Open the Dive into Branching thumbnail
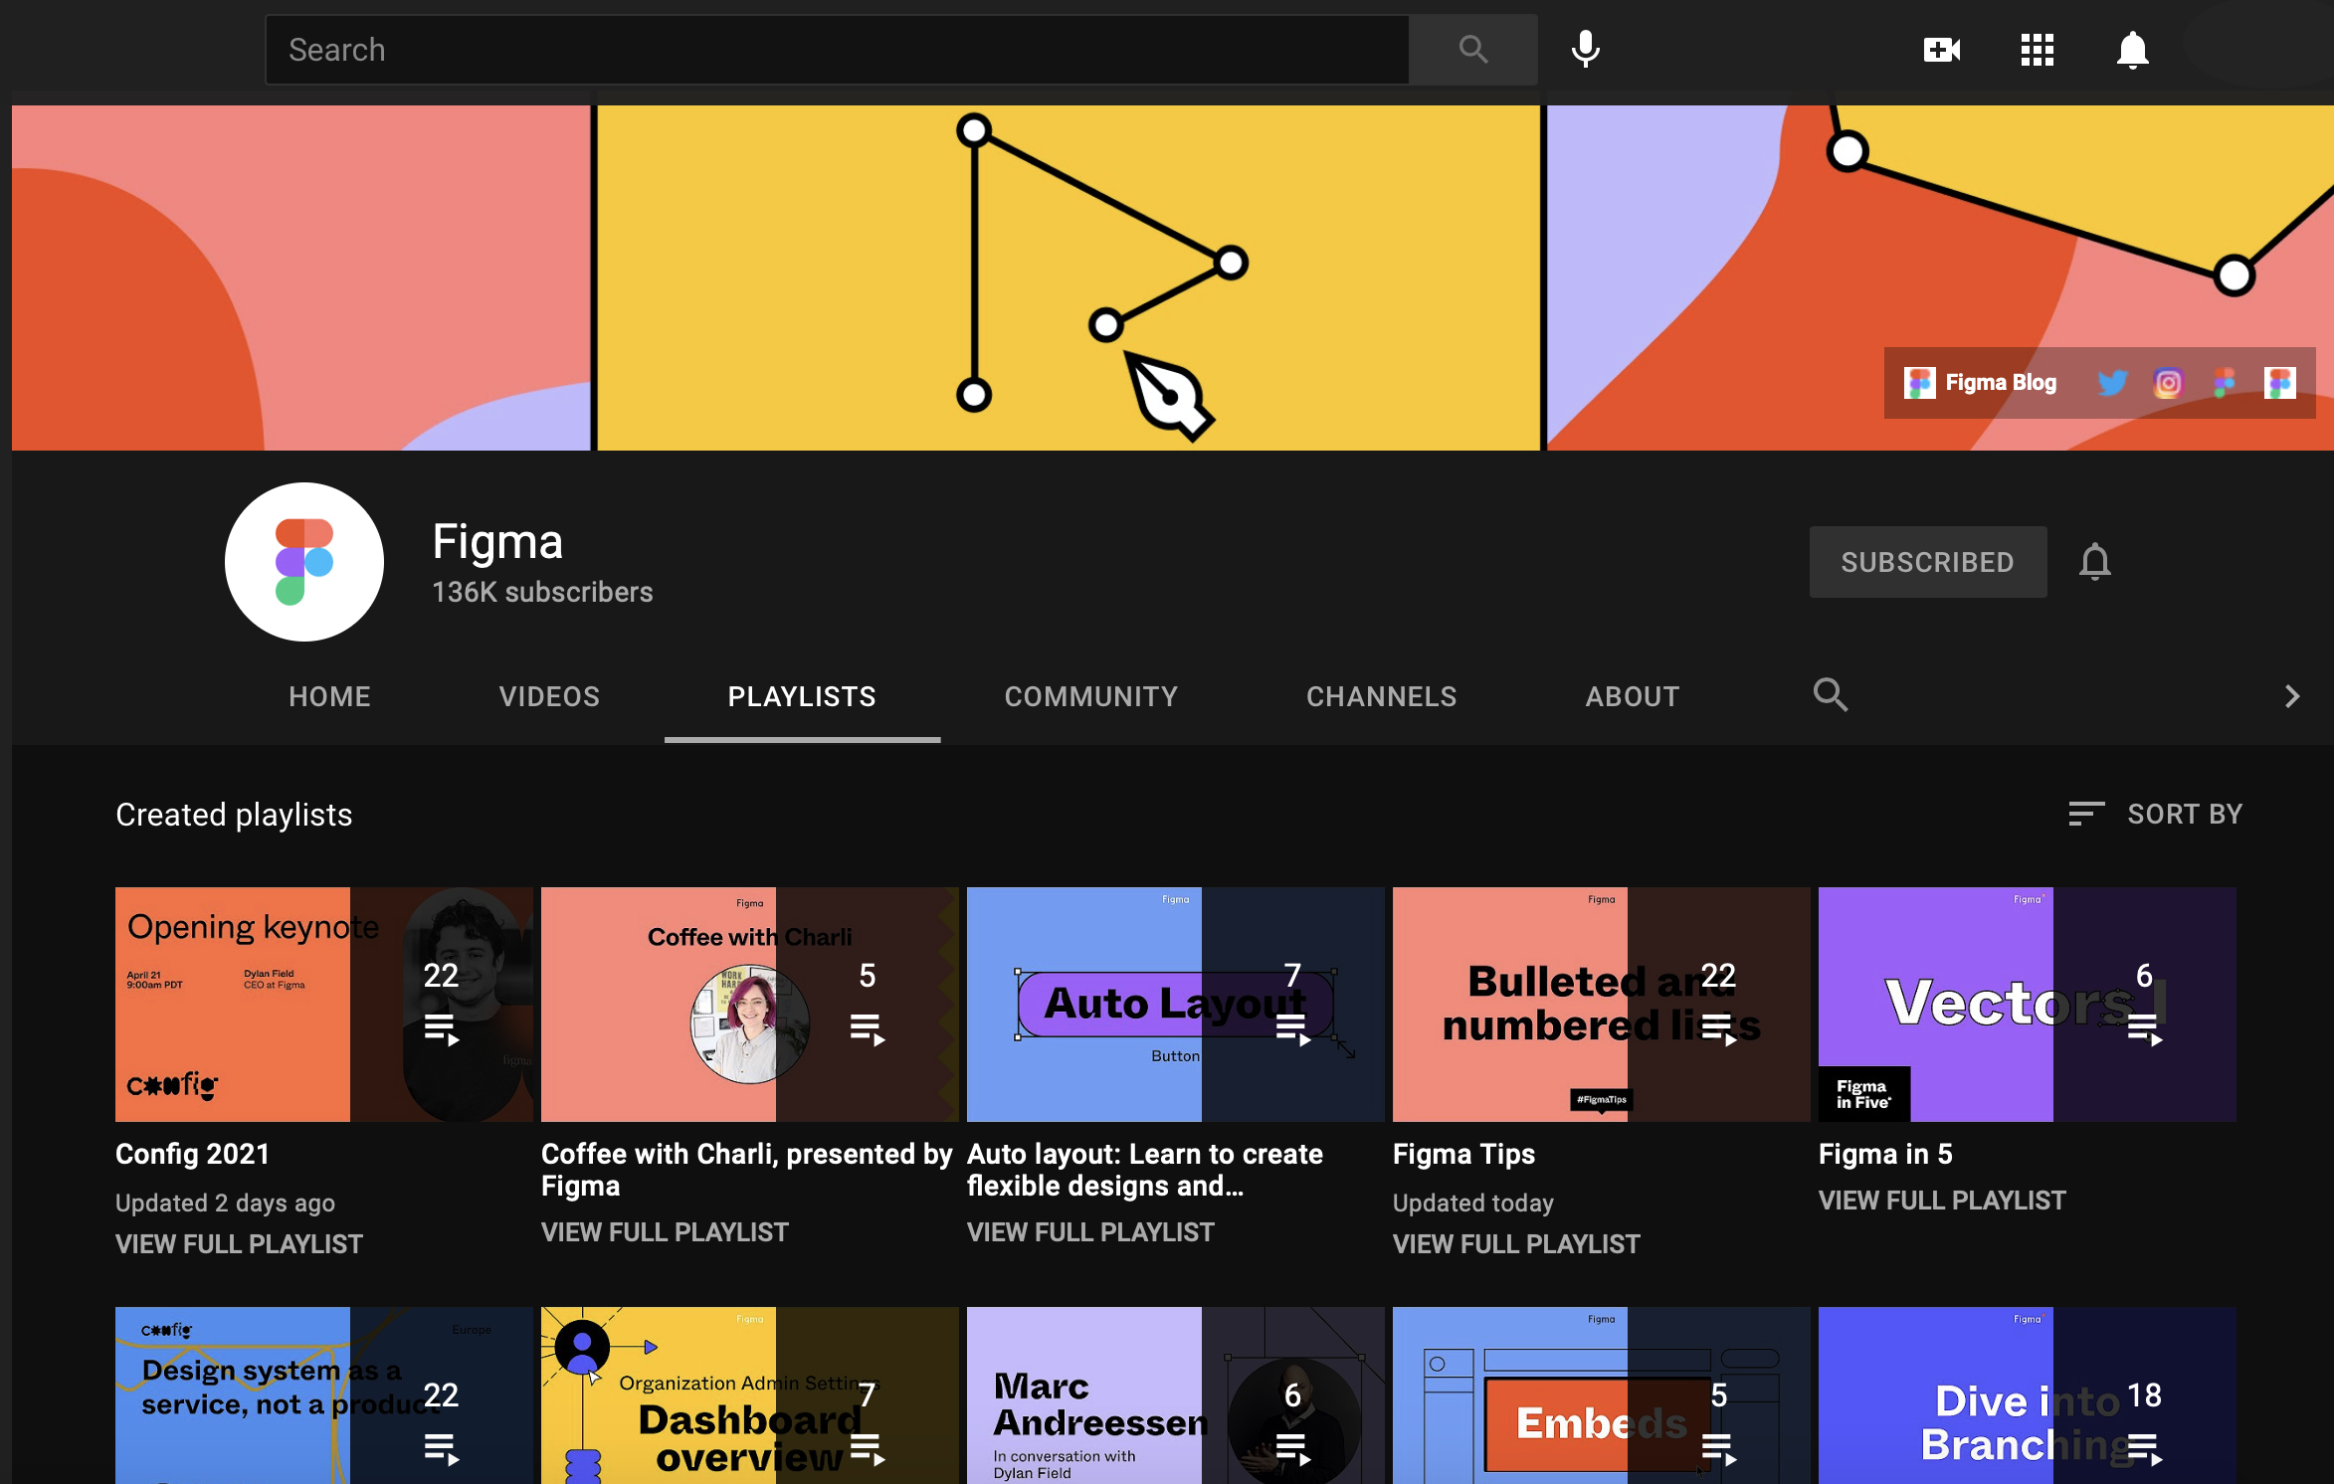2334x1484 pixels. click(x=2028, y=1395)
